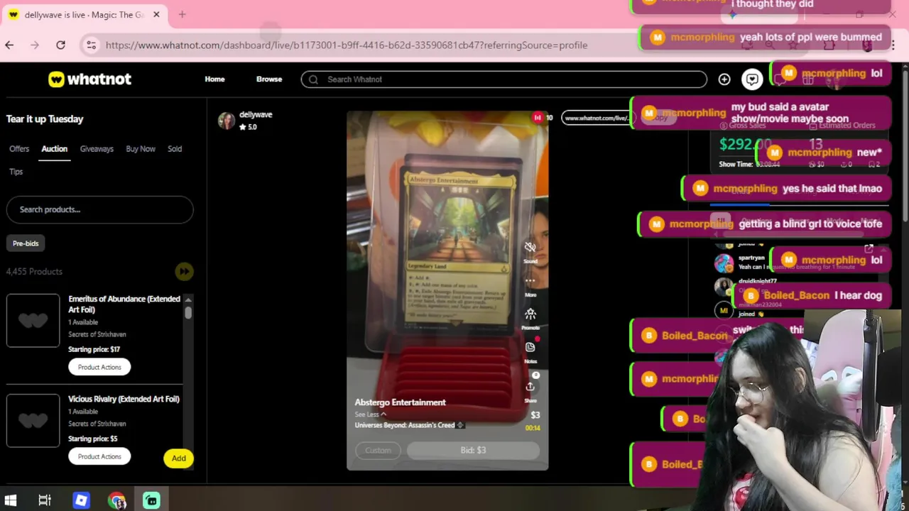Open Product Actions for Vicious Rivalry

(x=99, y=456)
